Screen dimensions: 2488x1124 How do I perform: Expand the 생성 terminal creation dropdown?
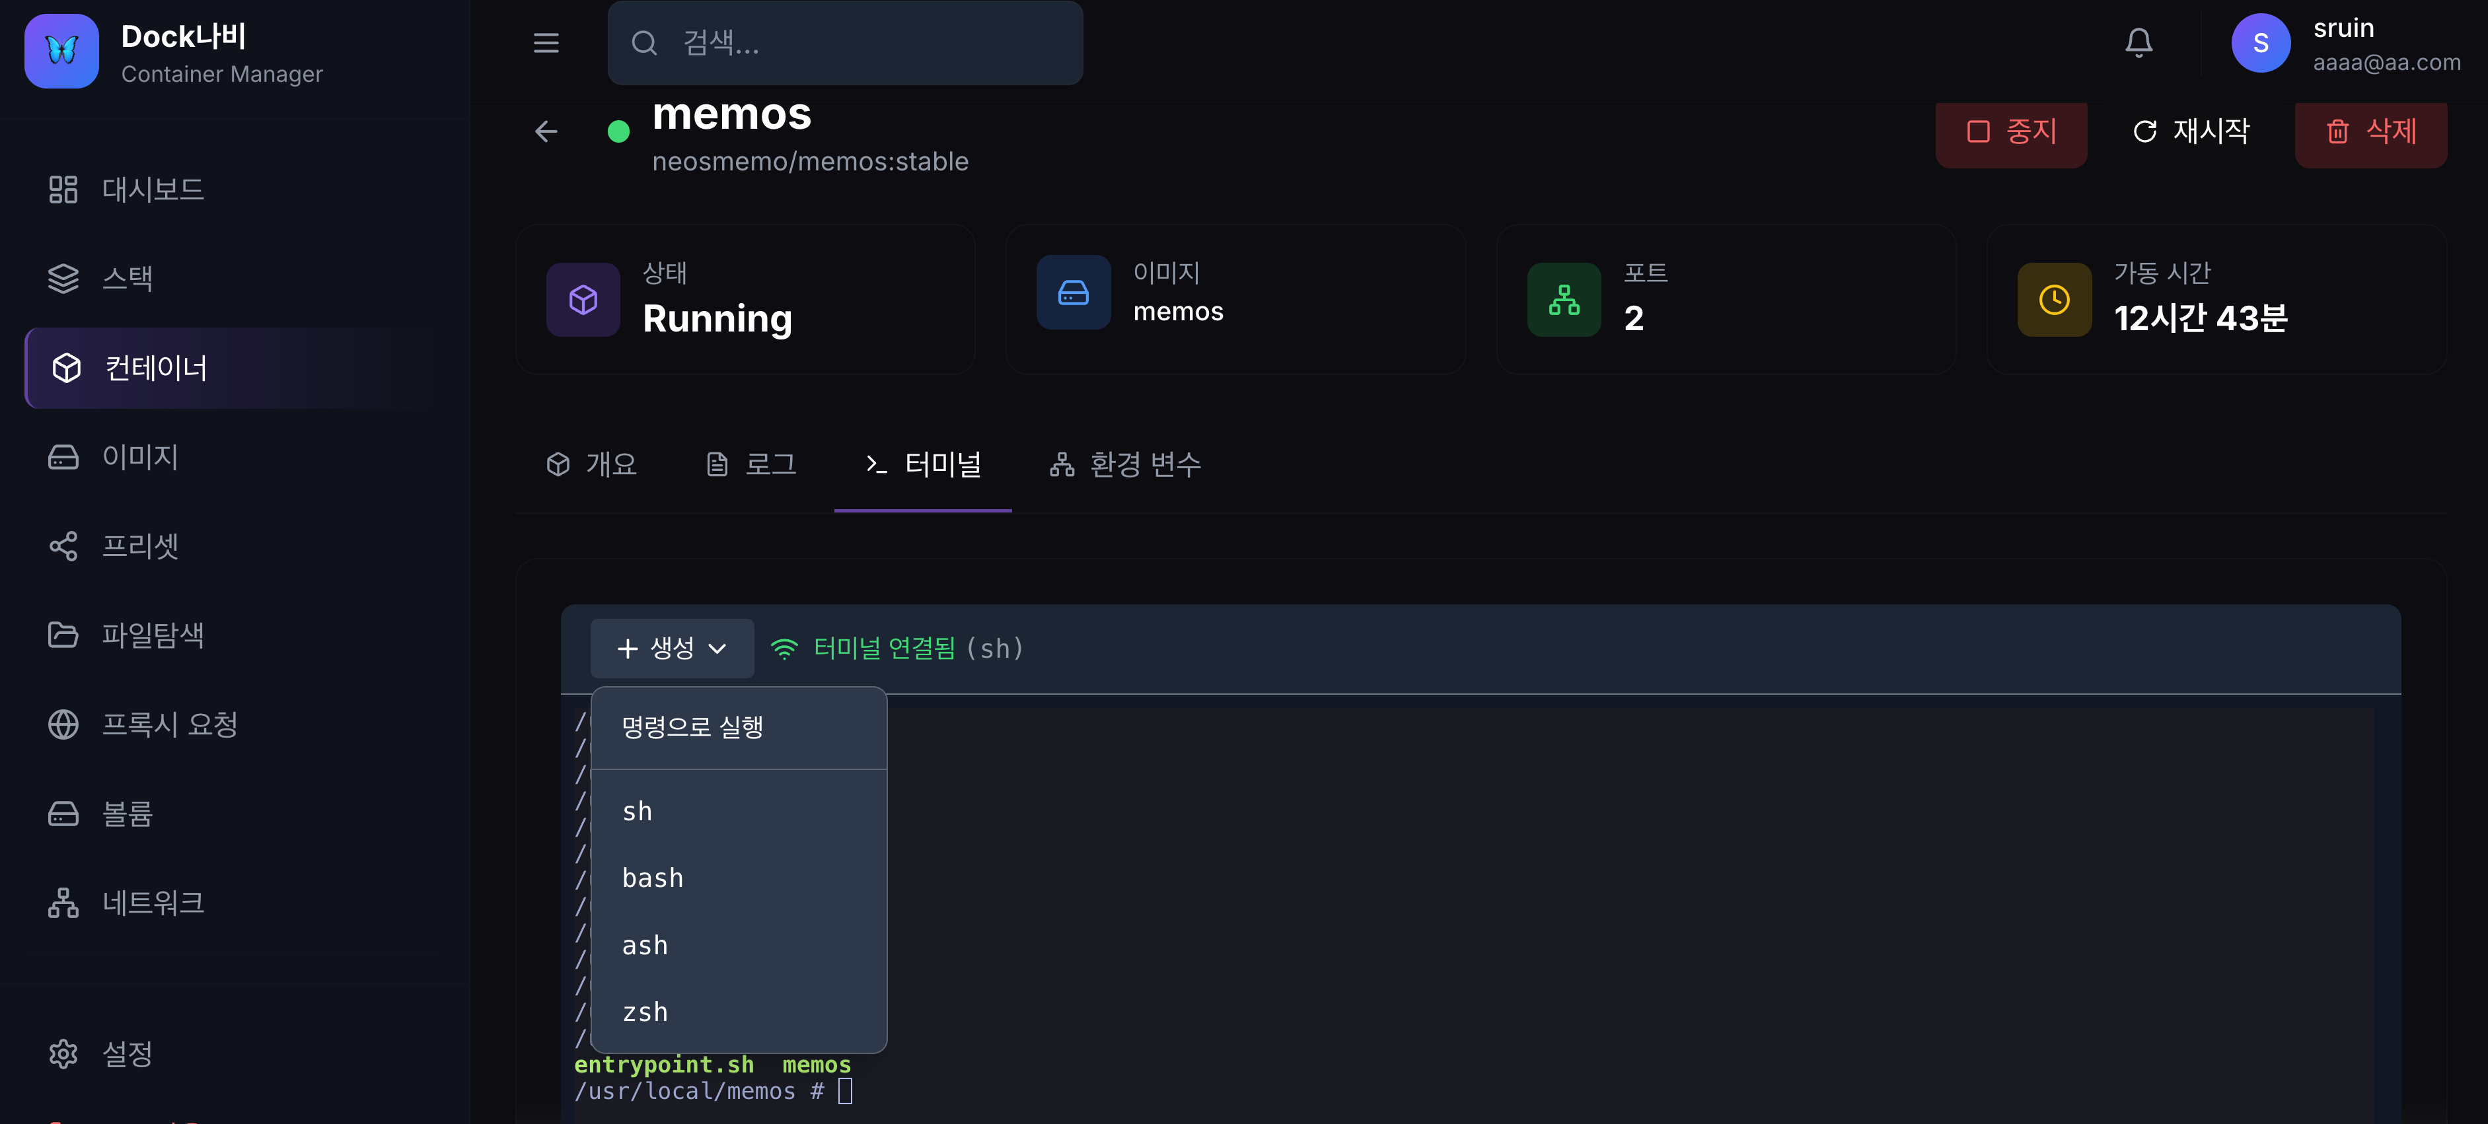(x=671, y=648)
